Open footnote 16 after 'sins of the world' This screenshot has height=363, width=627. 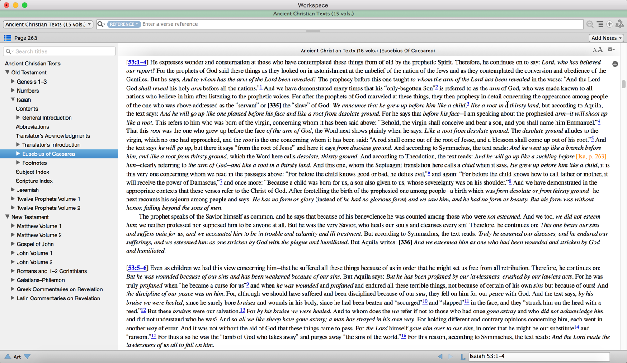404,336
